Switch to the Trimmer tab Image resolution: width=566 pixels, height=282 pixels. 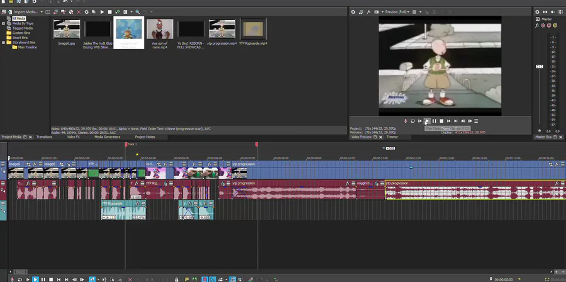(x=392, y=137)
